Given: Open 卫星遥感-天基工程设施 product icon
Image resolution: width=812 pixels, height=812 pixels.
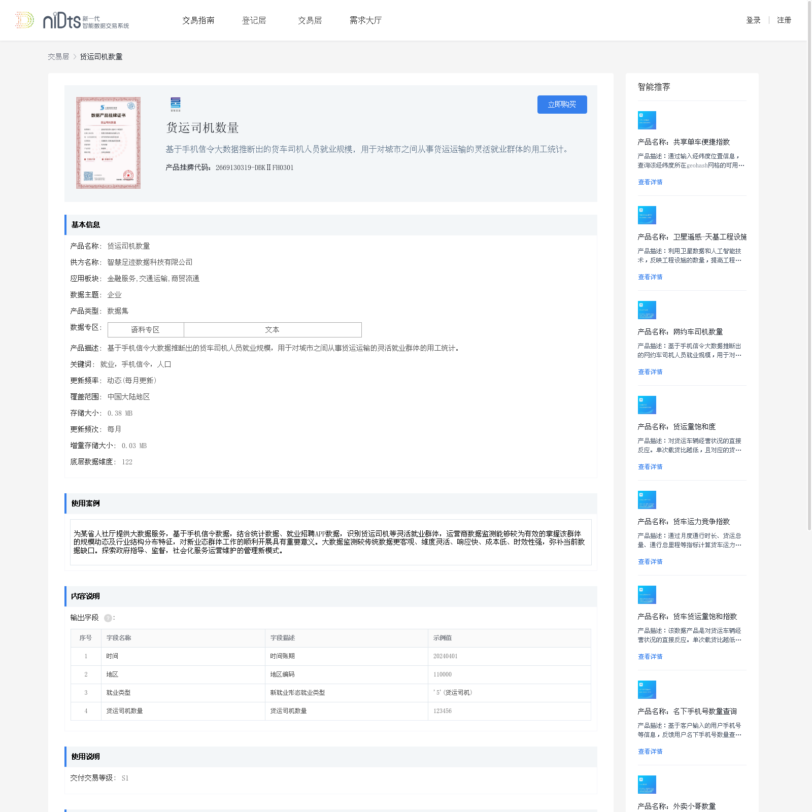Looking at the screenshot, I should [x=647, y=215].
